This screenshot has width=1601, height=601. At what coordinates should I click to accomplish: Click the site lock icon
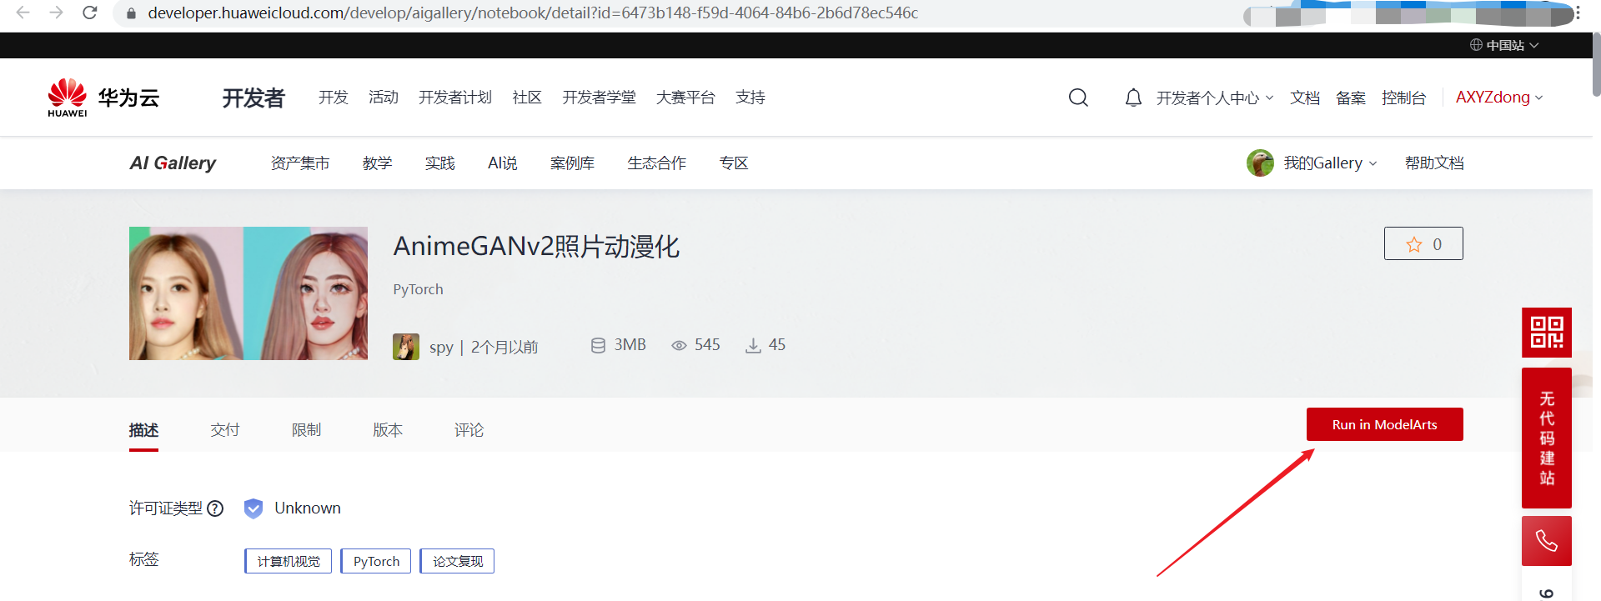(x=131, y=13)
